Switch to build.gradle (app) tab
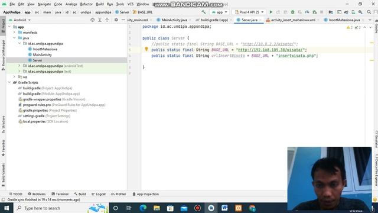The image size is (378, 213). point(214,20)
